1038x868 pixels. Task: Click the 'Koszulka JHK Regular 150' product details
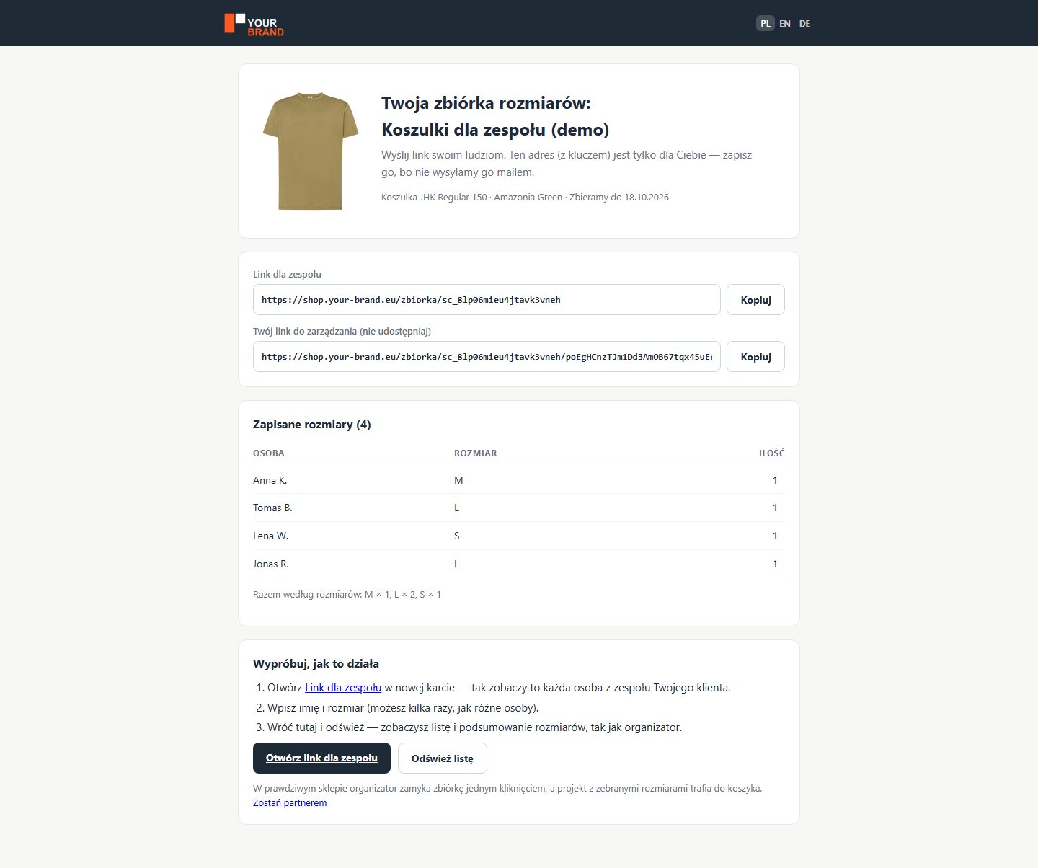tap(525, 197)
